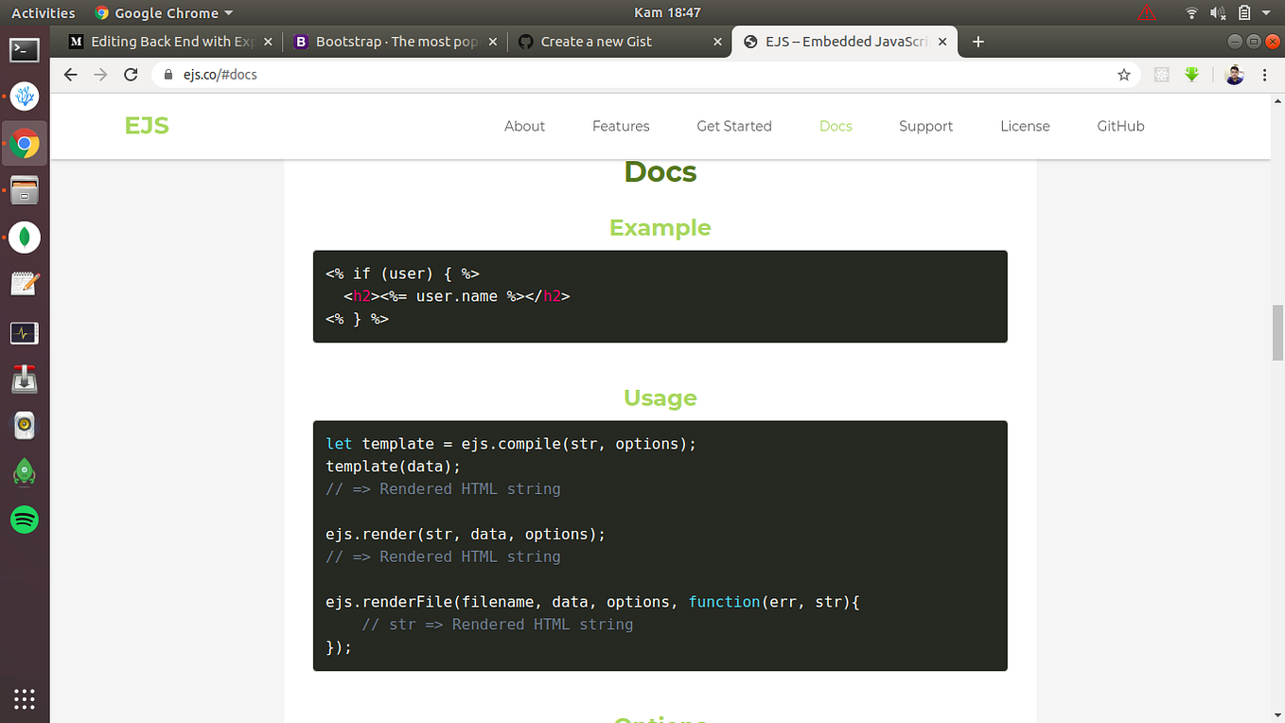
Task: Open the Google Chrome dropdown in top bar
Action: click(163, 12)
